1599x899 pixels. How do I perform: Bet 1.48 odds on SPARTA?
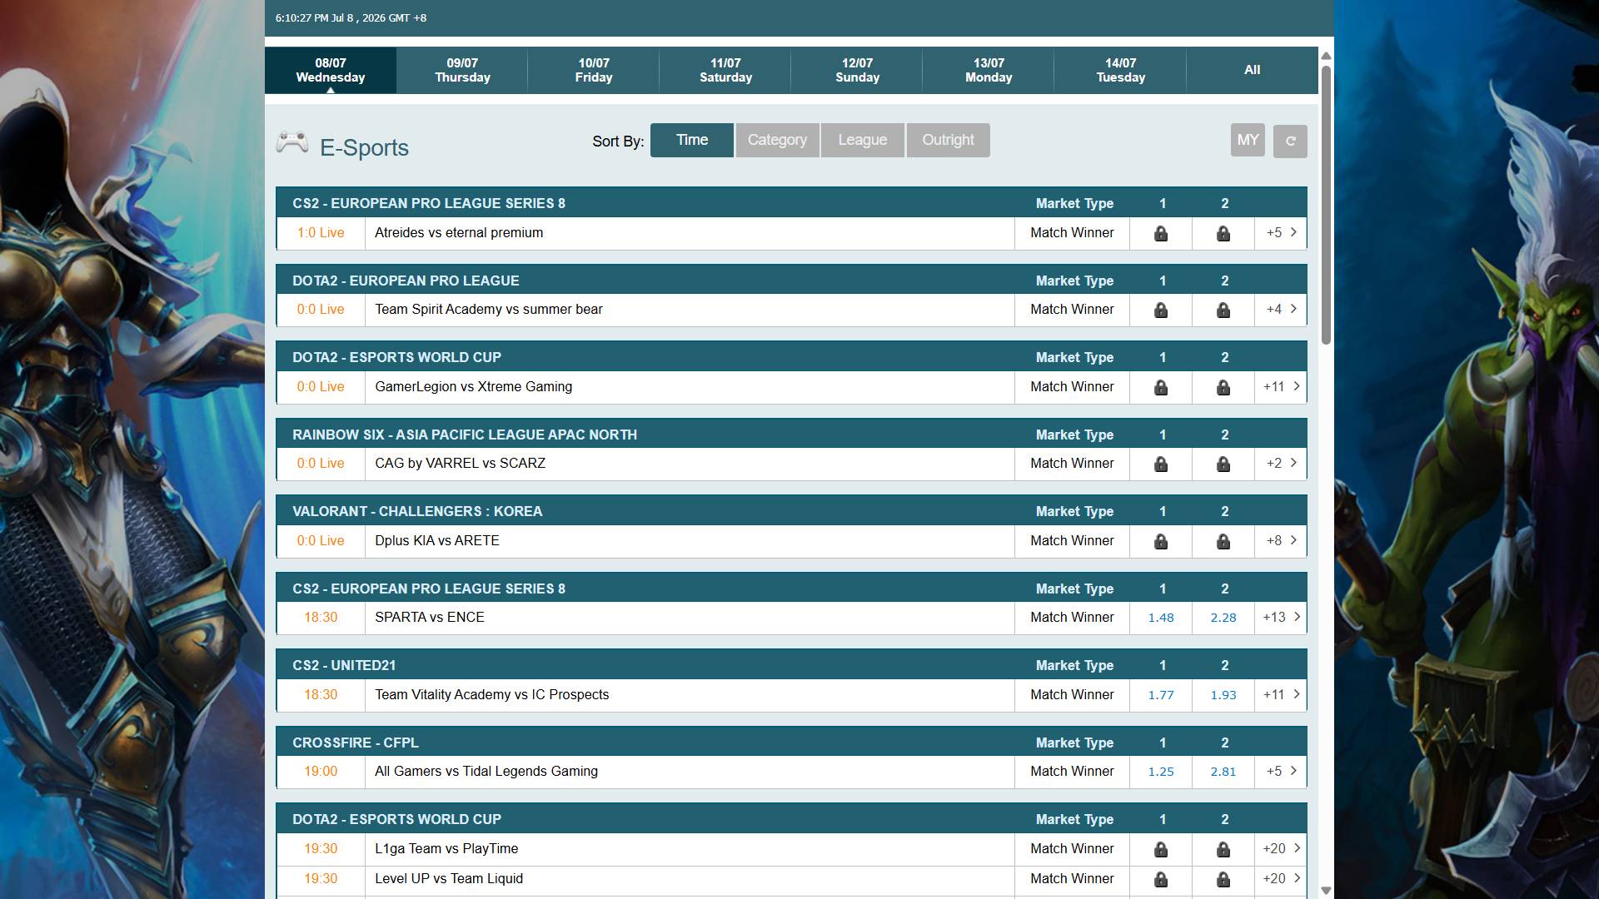[1161, 618]
